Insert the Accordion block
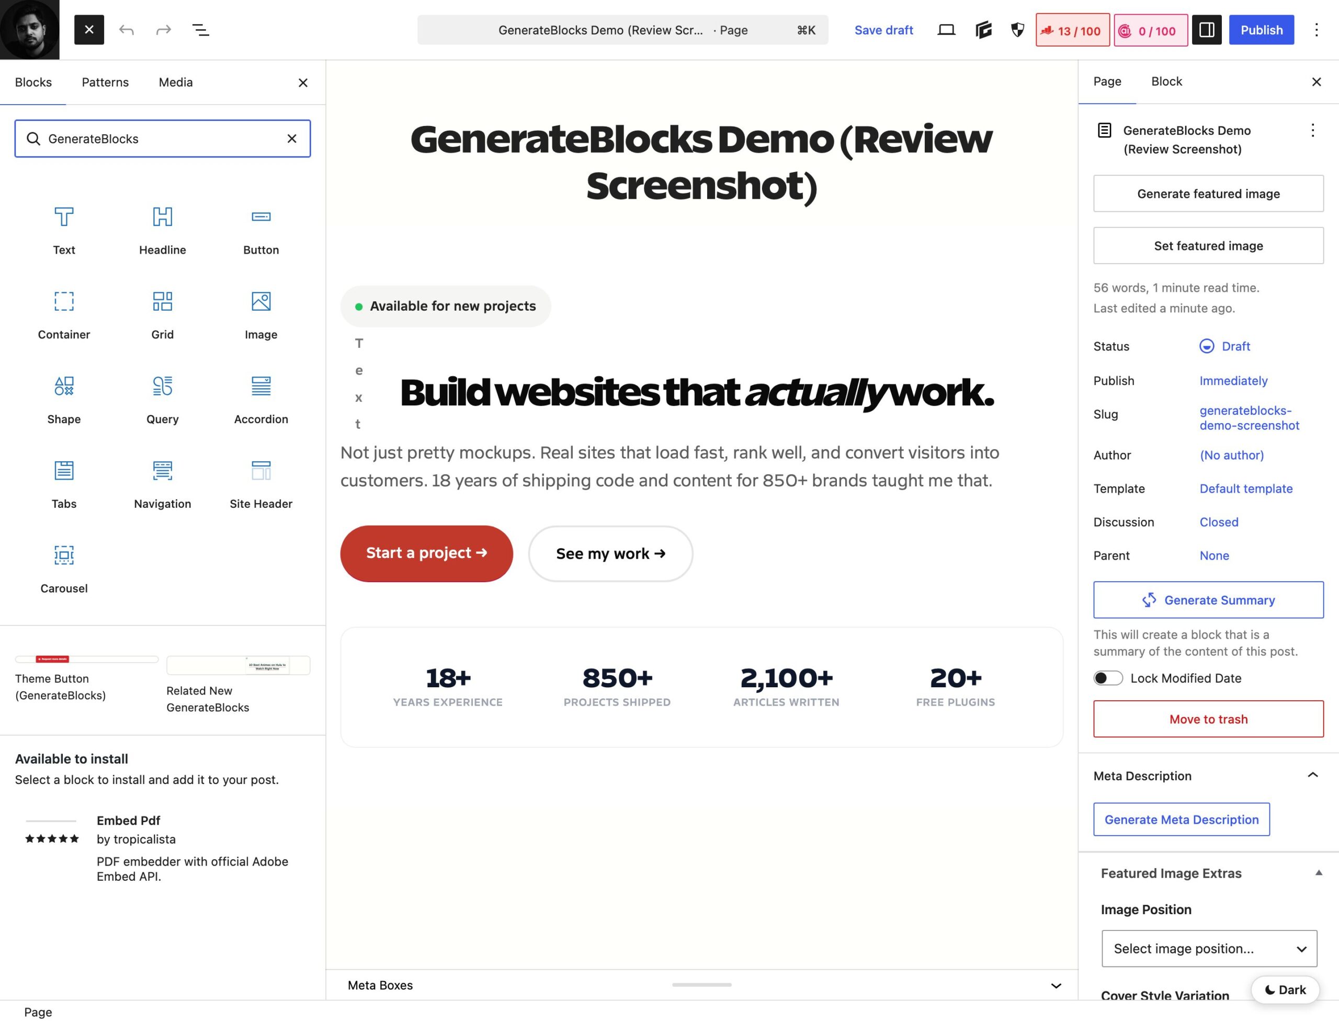Viewport: 1339px width, 1023px height. [260, 400]
